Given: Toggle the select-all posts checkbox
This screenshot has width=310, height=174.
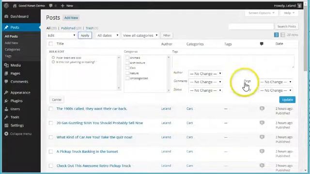Looking at the screenshot, I should [x=51, y=43].
